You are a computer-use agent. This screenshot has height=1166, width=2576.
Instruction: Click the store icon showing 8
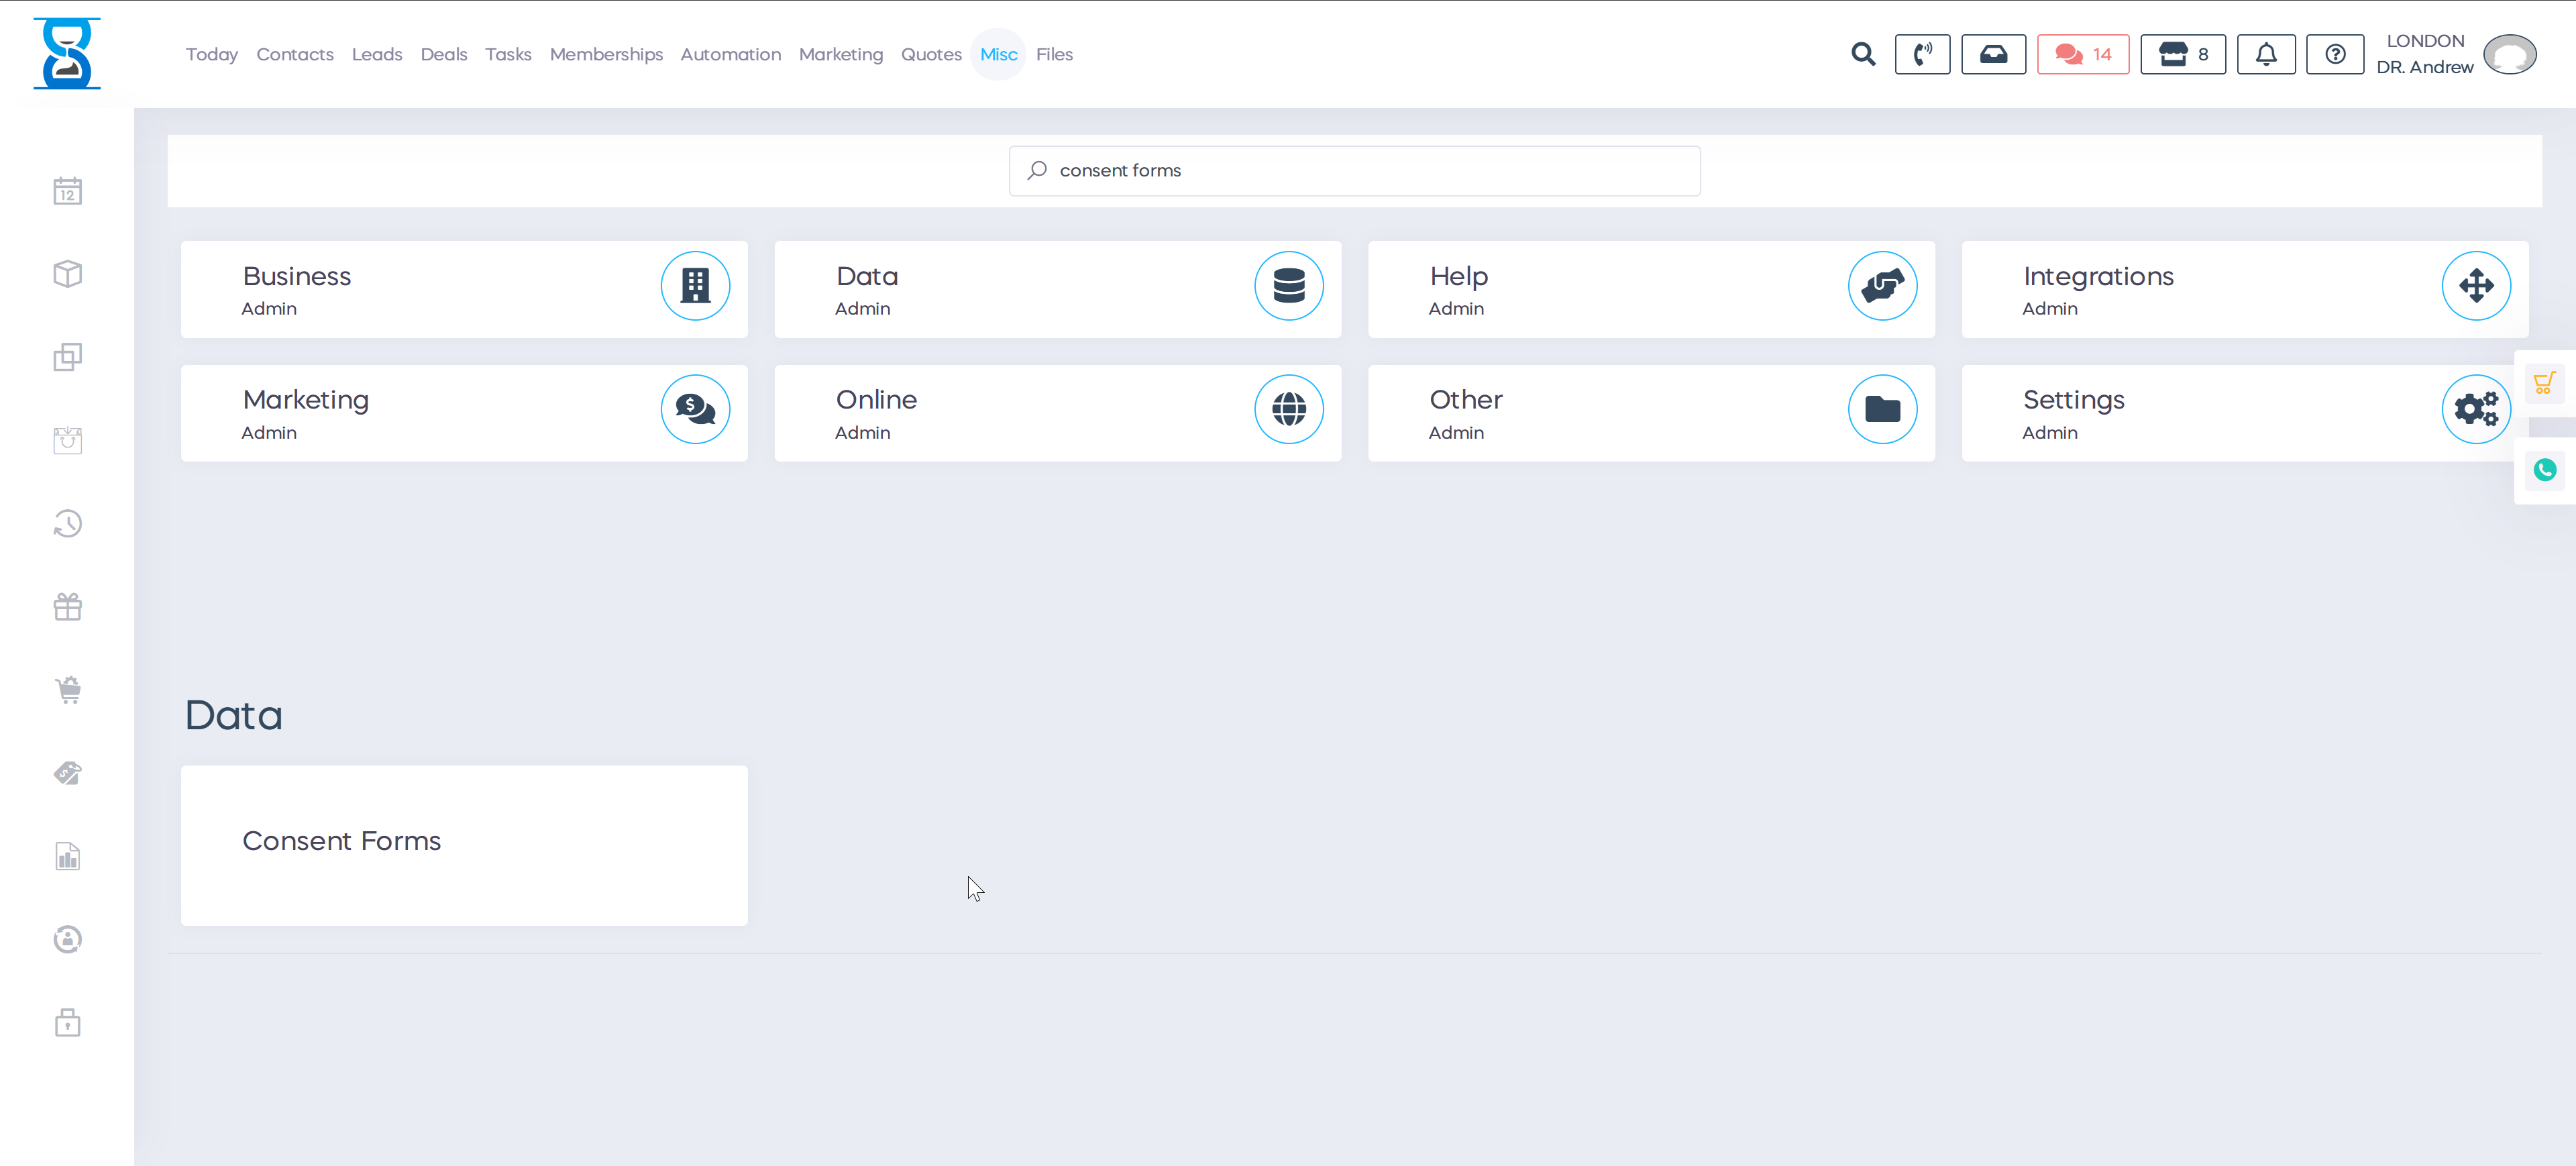coord(2182,54)
